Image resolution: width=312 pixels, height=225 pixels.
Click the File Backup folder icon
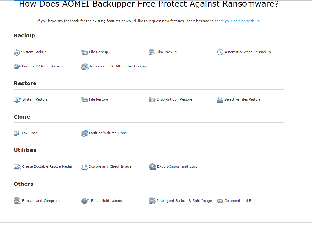tap(84, 52)
